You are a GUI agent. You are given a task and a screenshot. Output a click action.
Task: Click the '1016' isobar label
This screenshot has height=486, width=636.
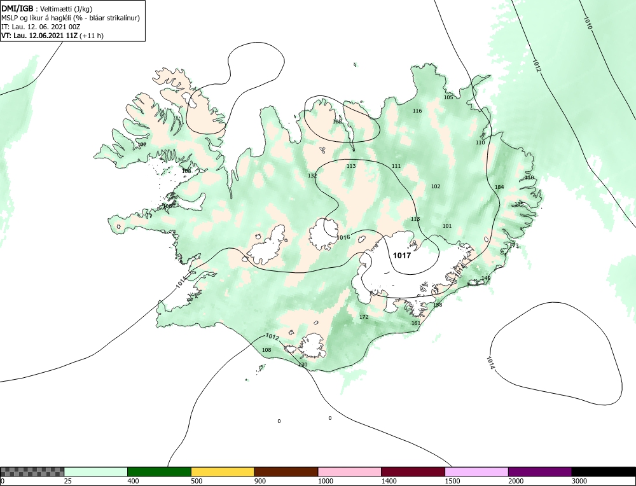343,237
